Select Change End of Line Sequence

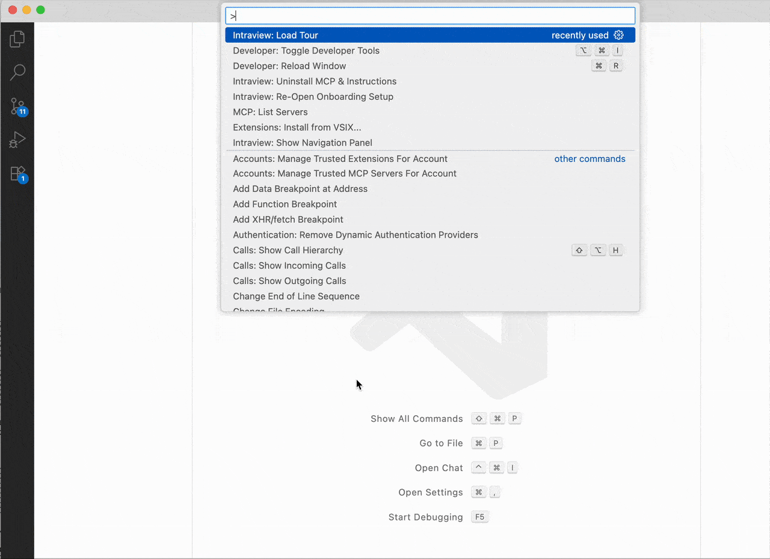pos(430,297)
